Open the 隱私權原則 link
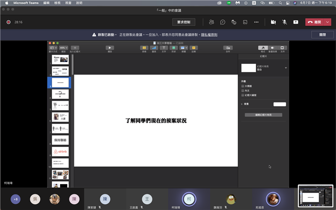 209,35
